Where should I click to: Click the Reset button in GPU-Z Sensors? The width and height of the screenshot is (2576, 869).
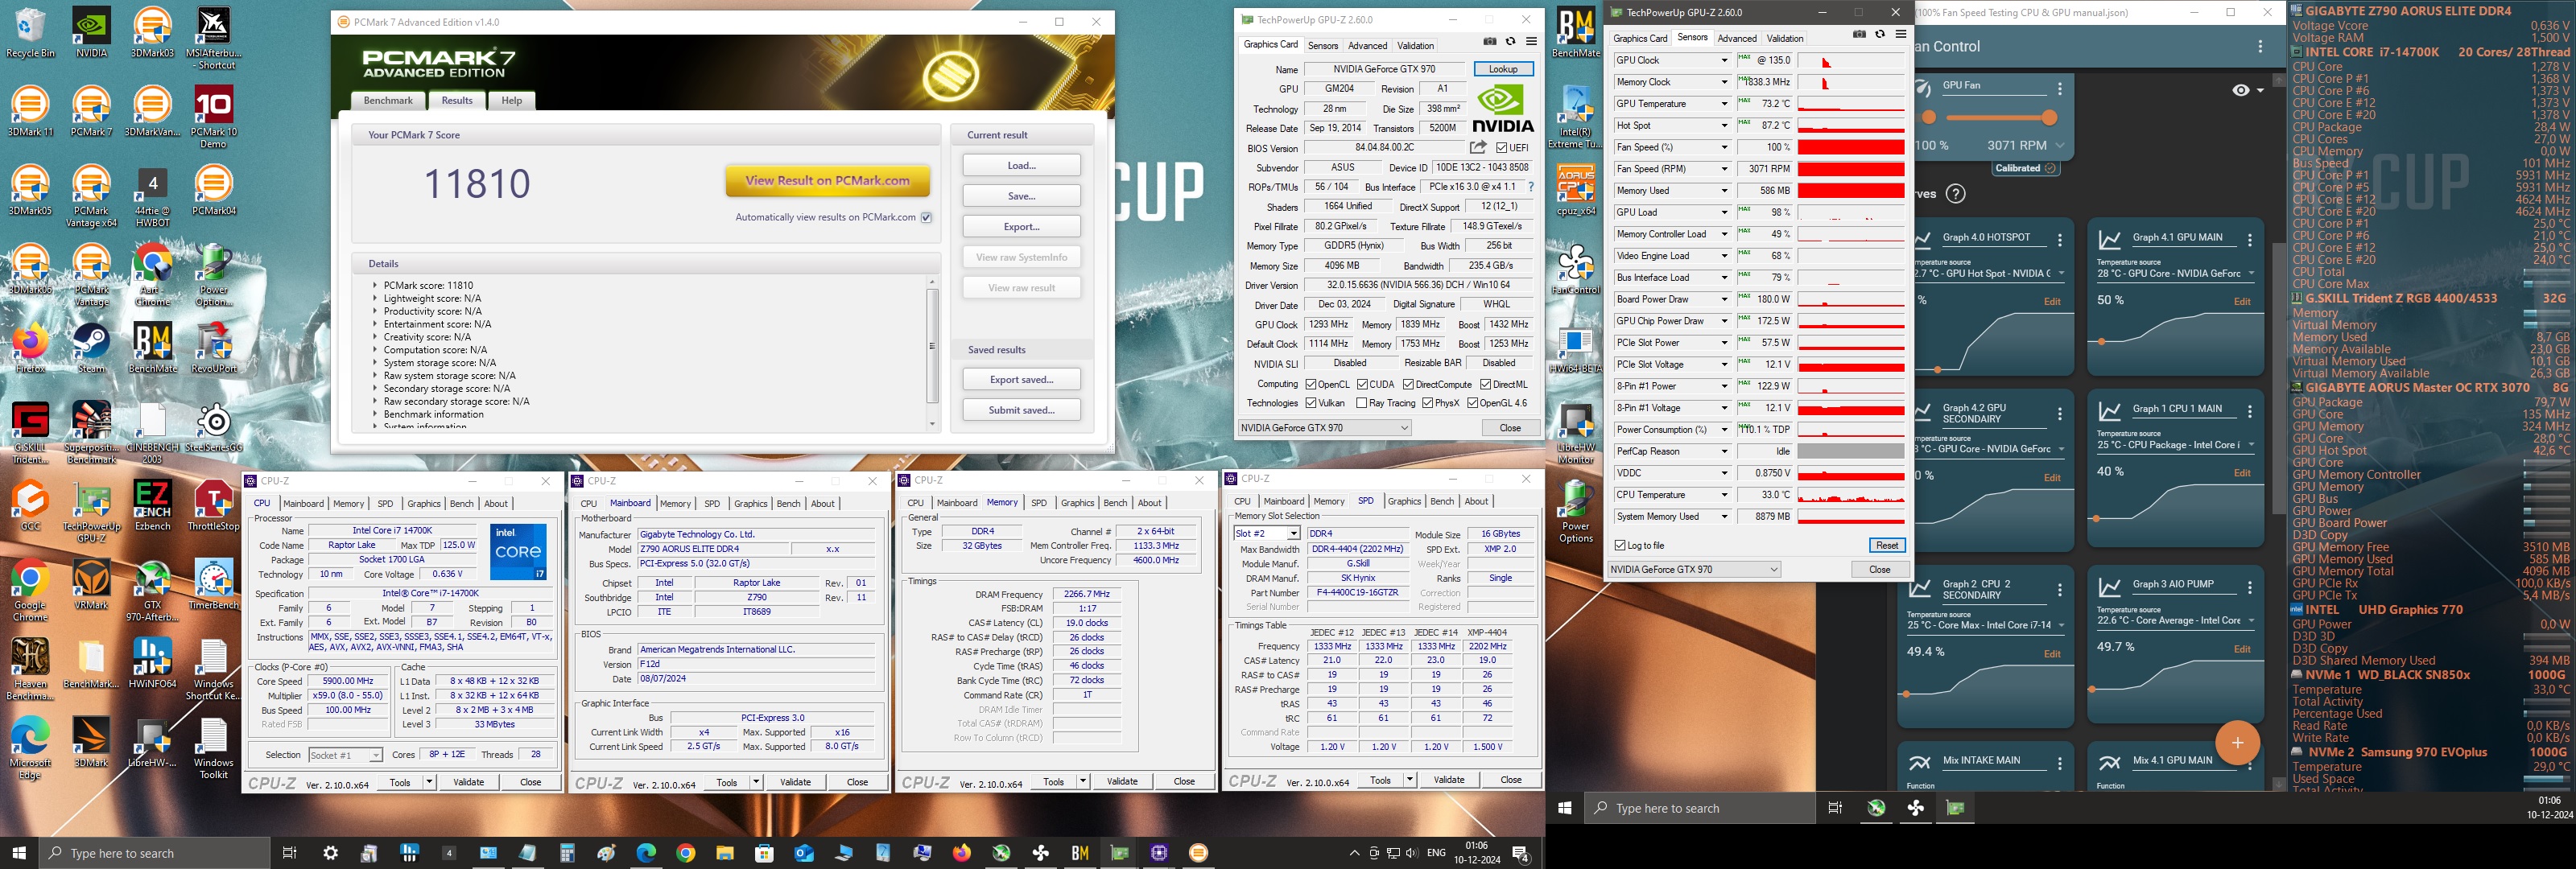click(x=1886, y=545)
